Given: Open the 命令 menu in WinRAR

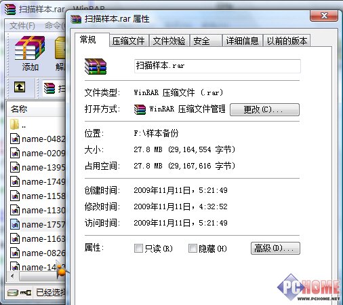Looking at the screenshot, I should [x=54, y=26].
